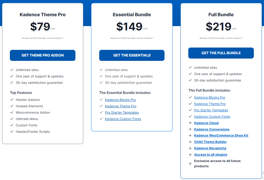Click the Get The Full Bundle button
Screen dimensions: 264x180
click(x=221, y=53)
